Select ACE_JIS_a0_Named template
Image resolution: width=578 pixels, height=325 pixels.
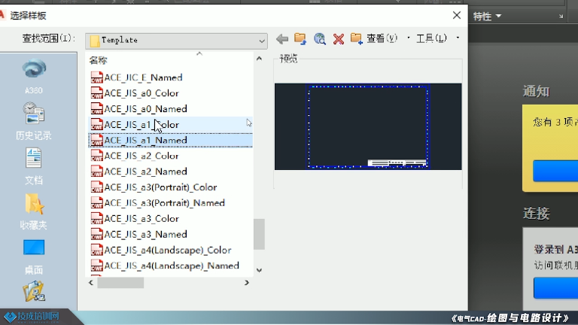[x=145, y=108]
